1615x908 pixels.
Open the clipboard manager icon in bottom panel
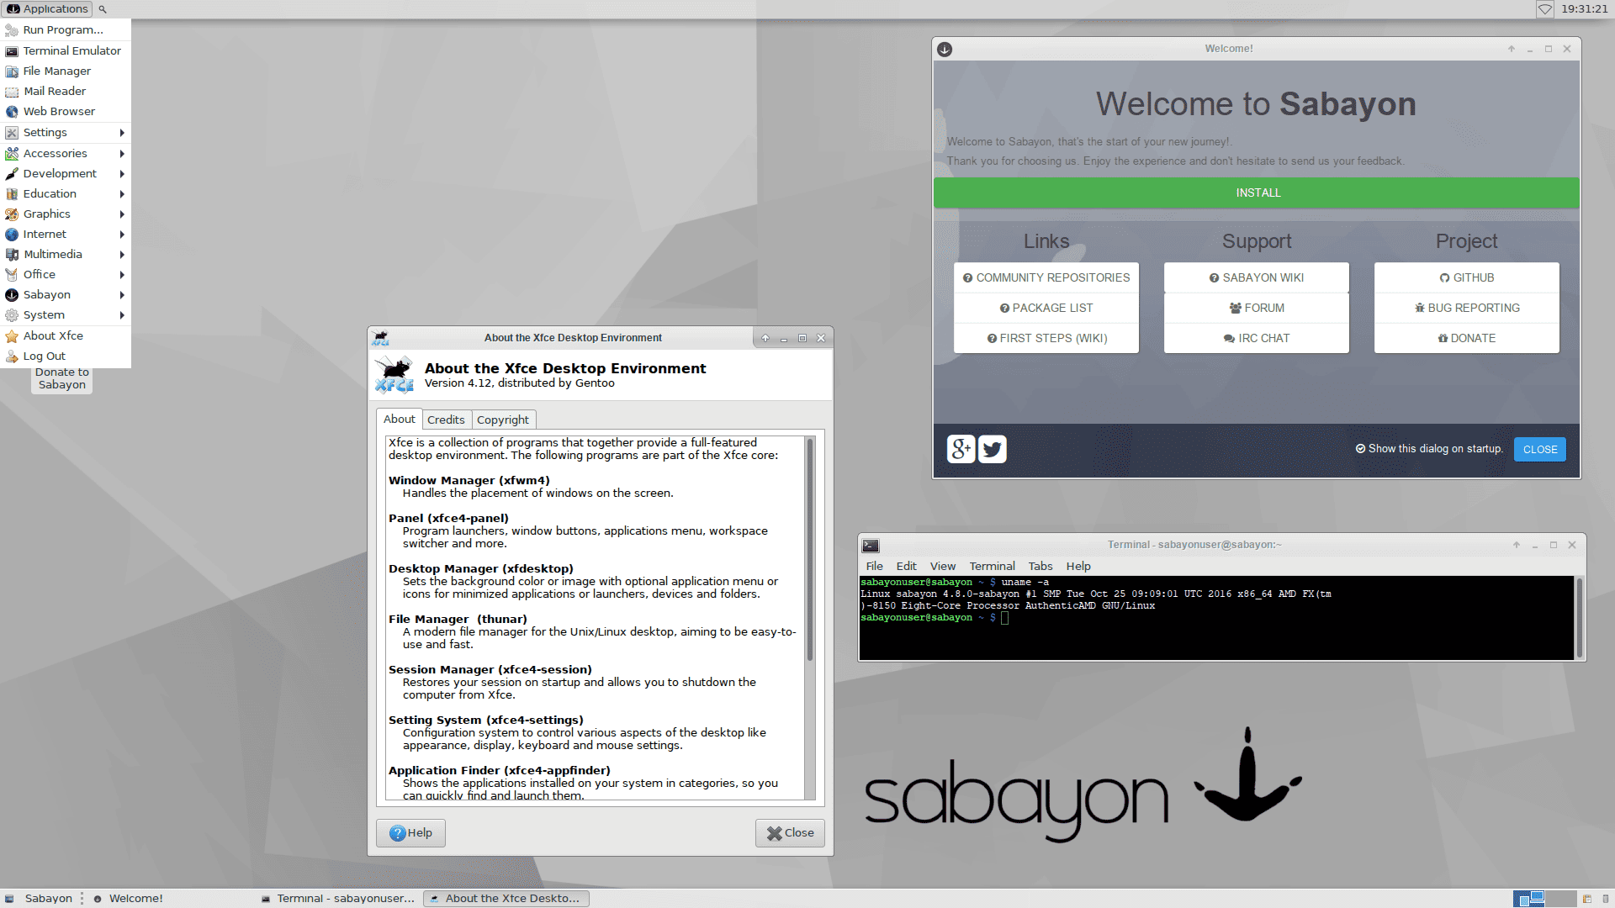(1587, 899)
